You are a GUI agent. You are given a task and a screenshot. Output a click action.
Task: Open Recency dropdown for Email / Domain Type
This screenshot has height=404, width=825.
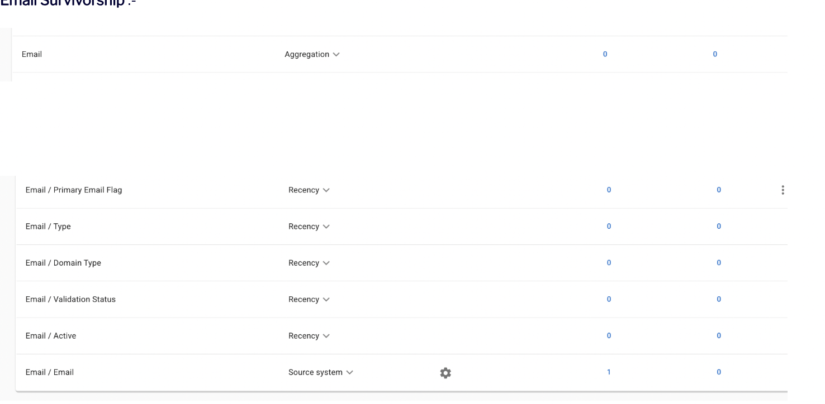point(309,263)
